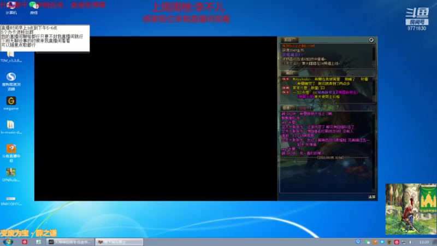Switch to the 大琳琳 taskbar window
This screenshot has height=246, width=437.
pos(70,242)
